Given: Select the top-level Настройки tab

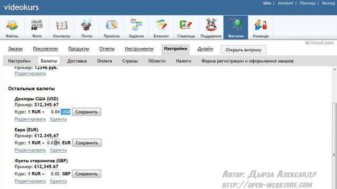Looking at the screenshot, I should point(175,49).
